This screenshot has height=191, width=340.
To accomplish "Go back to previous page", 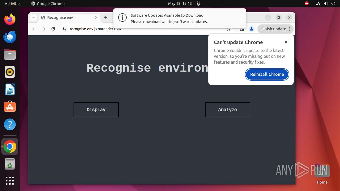I will (34, 29).
